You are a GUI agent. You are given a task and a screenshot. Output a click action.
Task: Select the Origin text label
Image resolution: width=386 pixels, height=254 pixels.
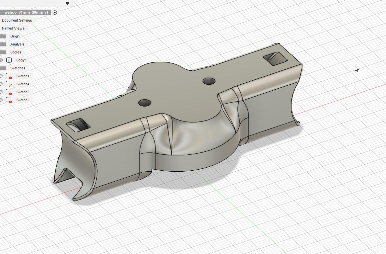(15, 36)
